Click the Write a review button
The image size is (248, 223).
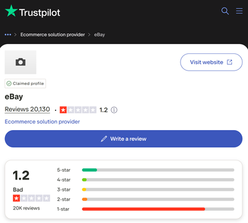coord(123,139)
